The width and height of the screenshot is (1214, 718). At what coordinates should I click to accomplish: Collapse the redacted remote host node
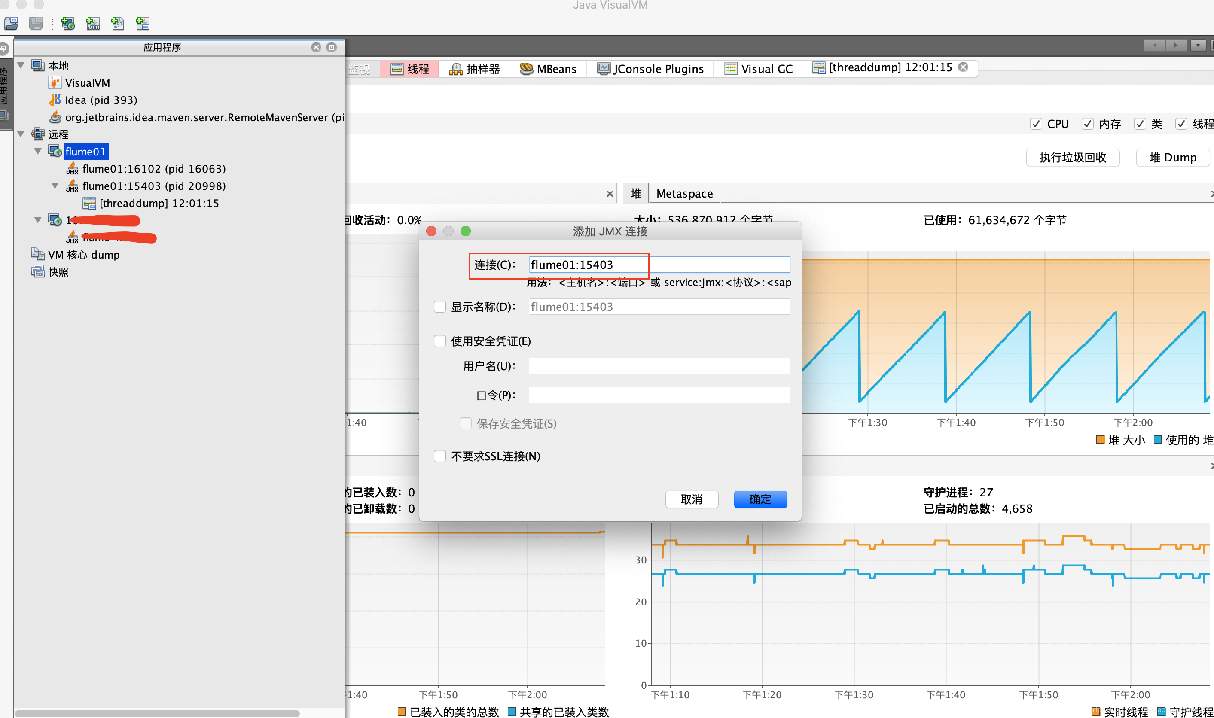pyautogui.click(x=38, y=220)
